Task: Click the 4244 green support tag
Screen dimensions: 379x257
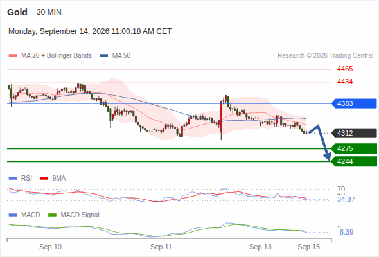Action: 354,161
